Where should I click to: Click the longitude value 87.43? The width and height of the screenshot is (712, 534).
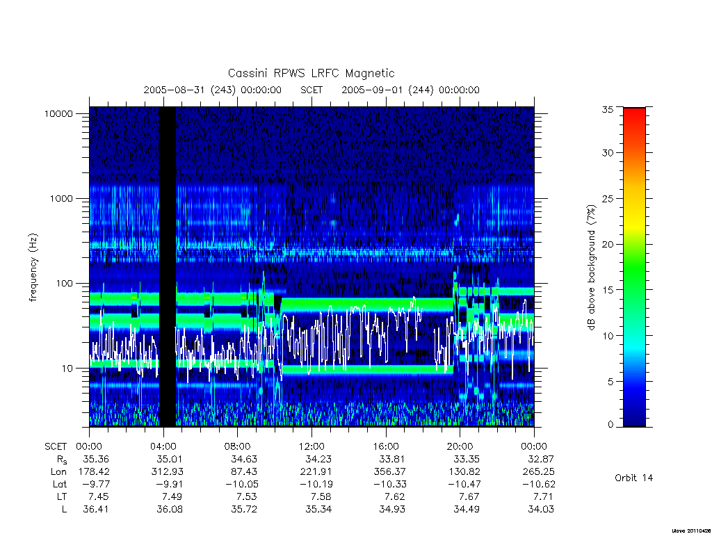(244, 472)
